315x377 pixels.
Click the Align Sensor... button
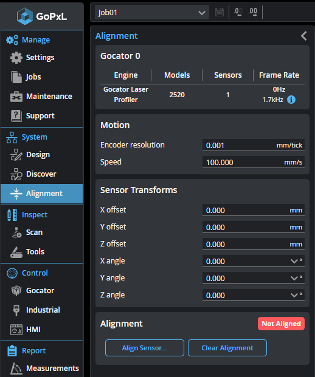pyautogui.click(x=145, y=348)
